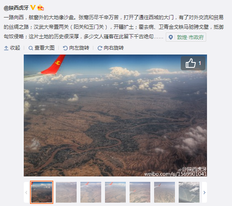232x206 pixels.
Task: Collapse the photo with 收起 arrow icon
Action: (6, 48)
